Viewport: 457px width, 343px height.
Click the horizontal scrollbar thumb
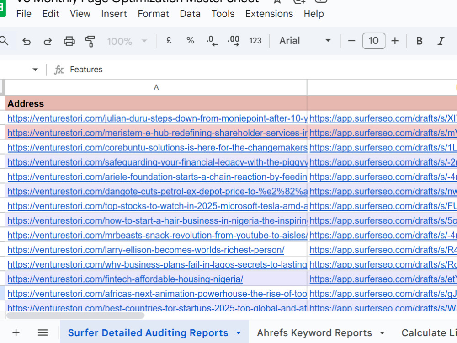point(75,316)
